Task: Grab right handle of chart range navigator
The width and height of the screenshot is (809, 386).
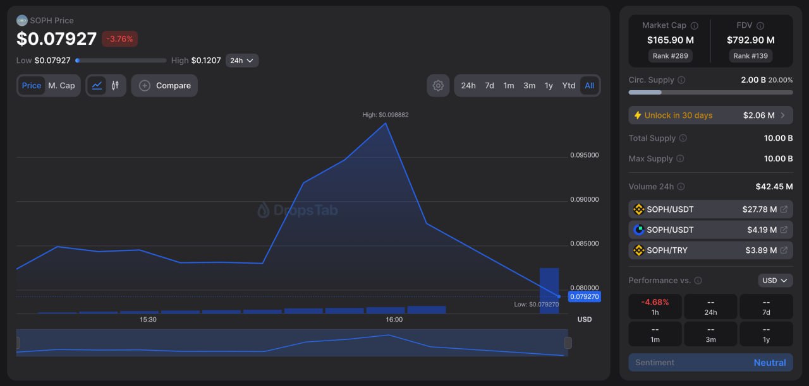Action: (568, 342)
